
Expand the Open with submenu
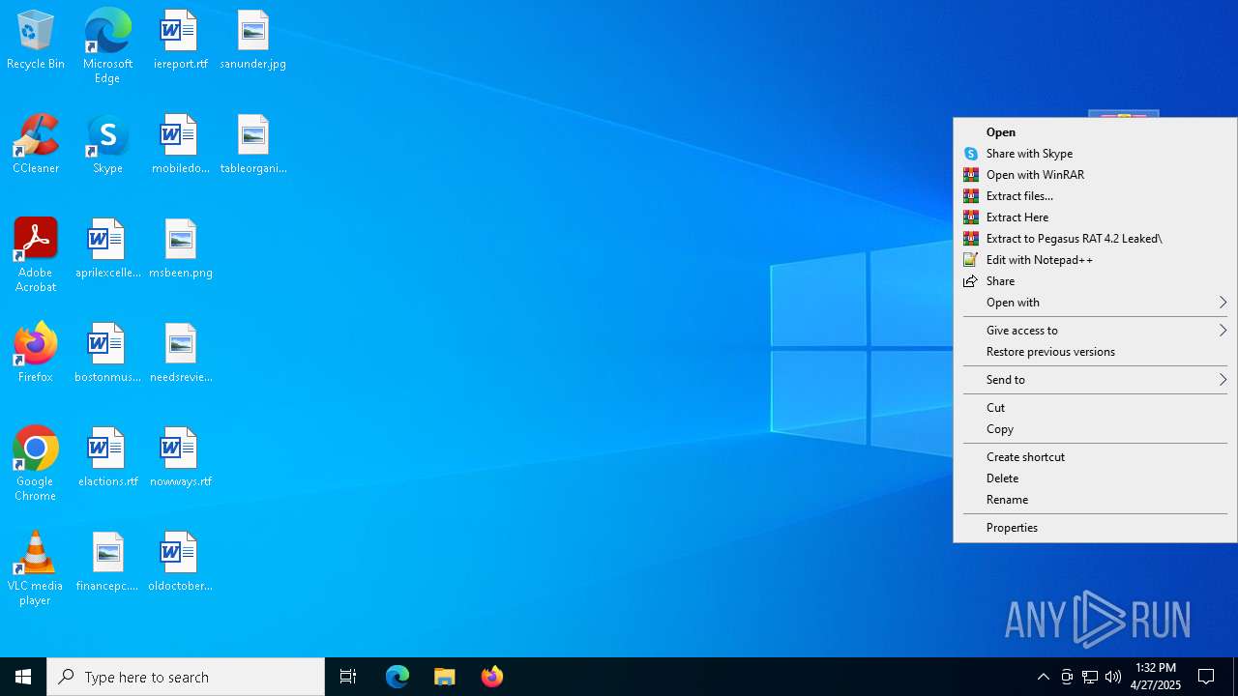point(1095,303)
